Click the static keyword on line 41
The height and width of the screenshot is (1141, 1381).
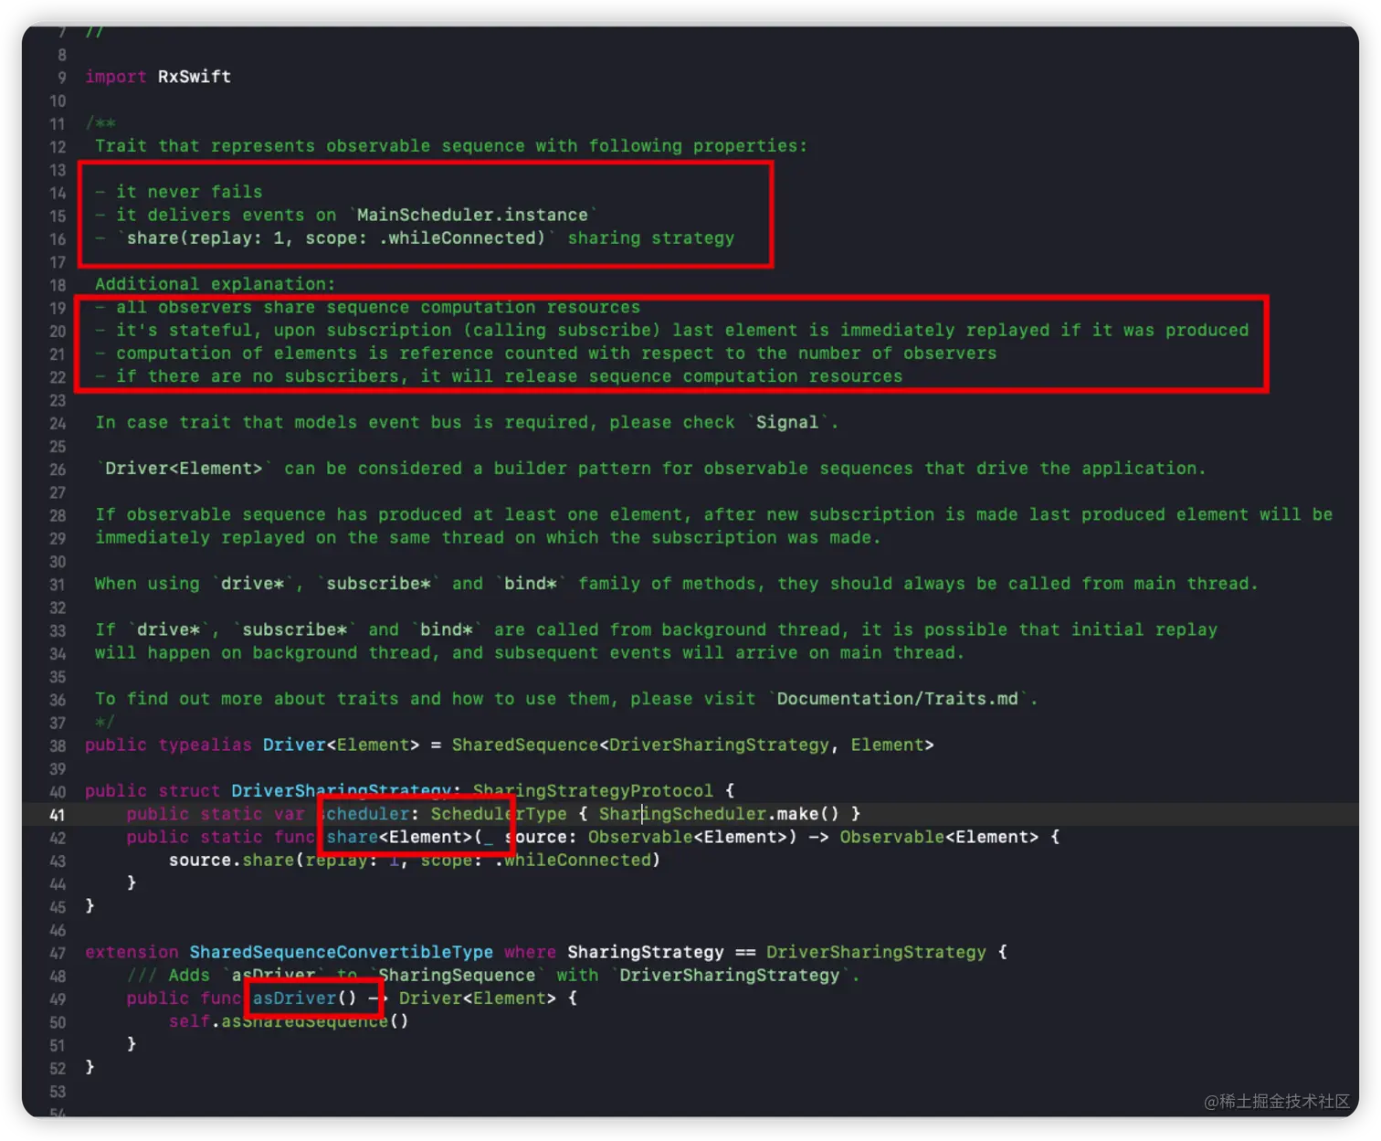pyautogui.click(x=231, y=814)
